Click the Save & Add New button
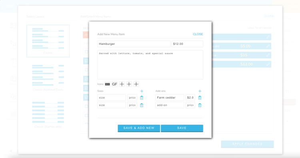 [x=139, y=128]
